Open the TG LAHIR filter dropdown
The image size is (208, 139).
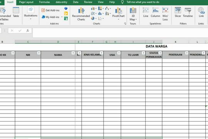(143, 53)
